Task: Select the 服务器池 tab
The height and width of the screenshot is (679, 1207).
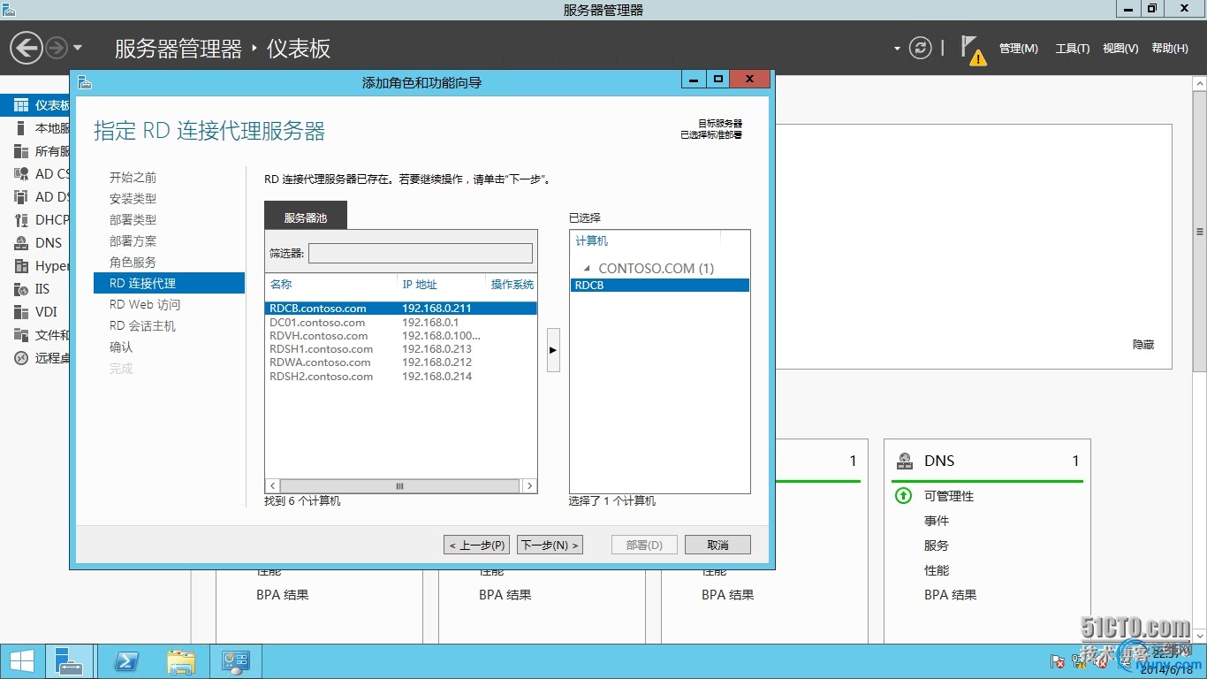Action: 306,216
